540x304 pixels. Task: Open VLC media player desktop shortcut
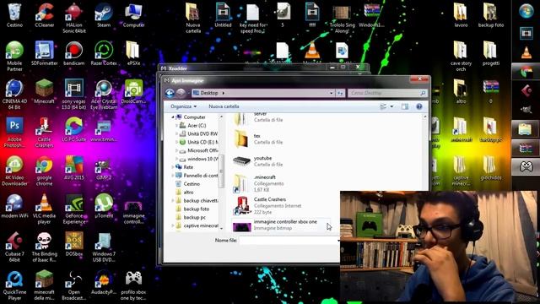(45, 209)
